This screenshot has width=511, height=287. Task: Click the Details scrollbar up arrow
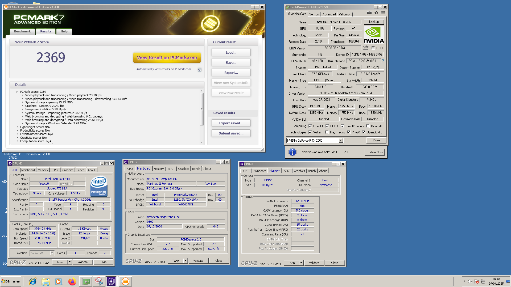point(201,91)
